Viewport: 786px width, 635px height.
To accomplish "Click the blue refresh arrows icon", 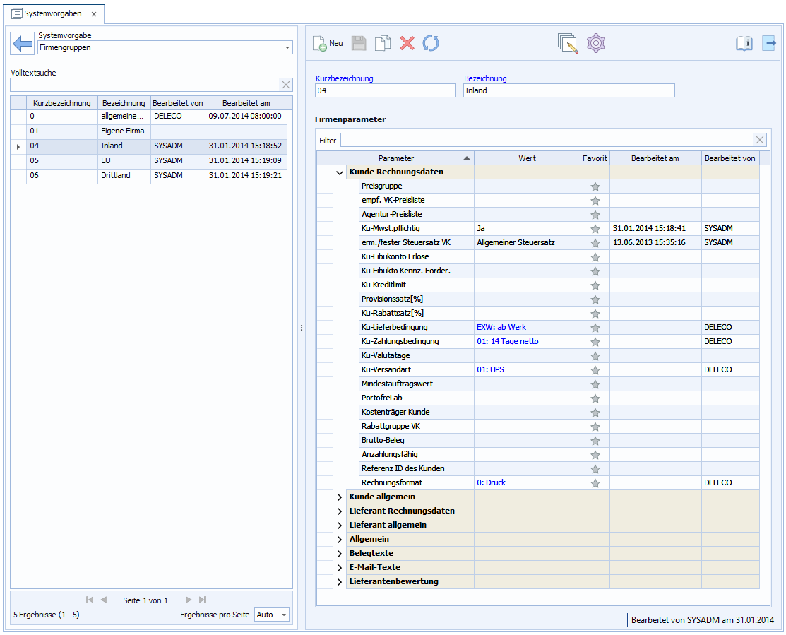I will [x=431, y=44].
